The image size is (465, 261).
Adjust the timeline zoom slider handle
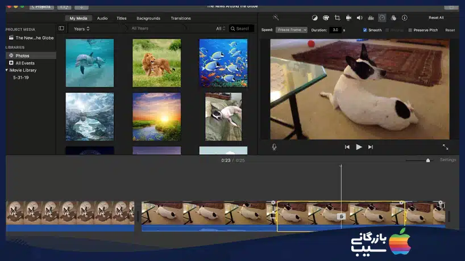428,160
